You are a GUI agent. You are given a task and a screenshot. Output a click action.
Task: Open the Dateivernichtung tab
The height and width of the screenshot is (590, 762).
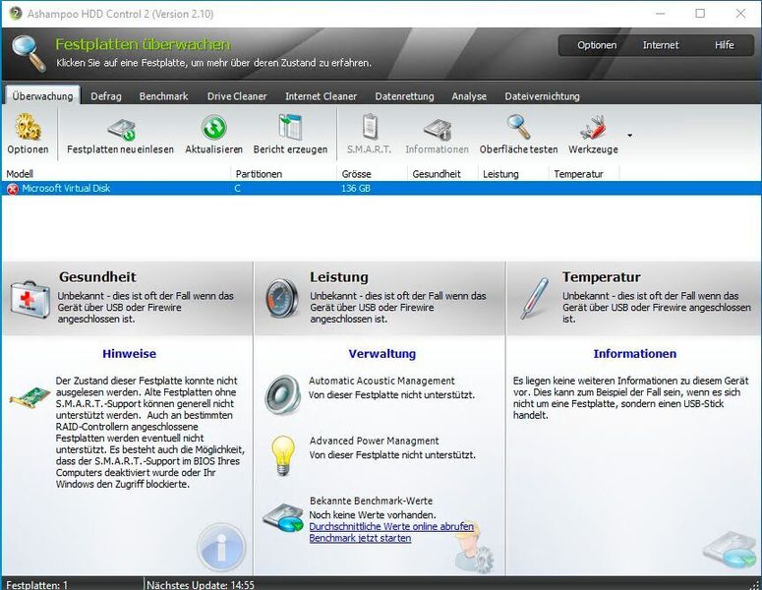543,96
